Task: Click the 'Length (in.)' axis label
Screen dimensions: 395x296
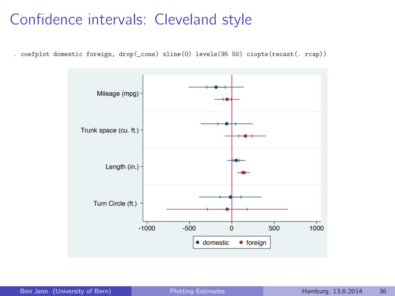Action: coord(122,167)
